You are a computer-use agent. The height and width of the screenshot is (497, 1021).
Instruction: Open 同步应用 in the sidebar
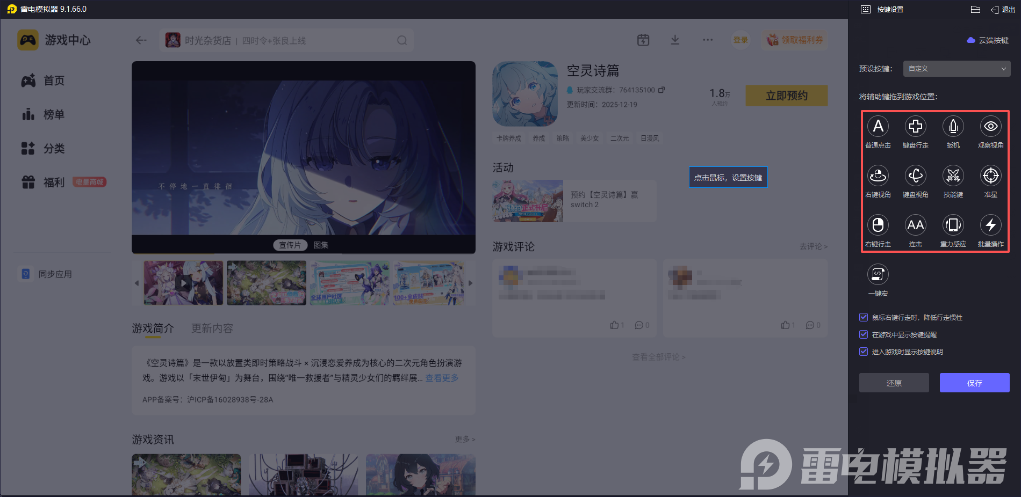(x=46, y=274)
